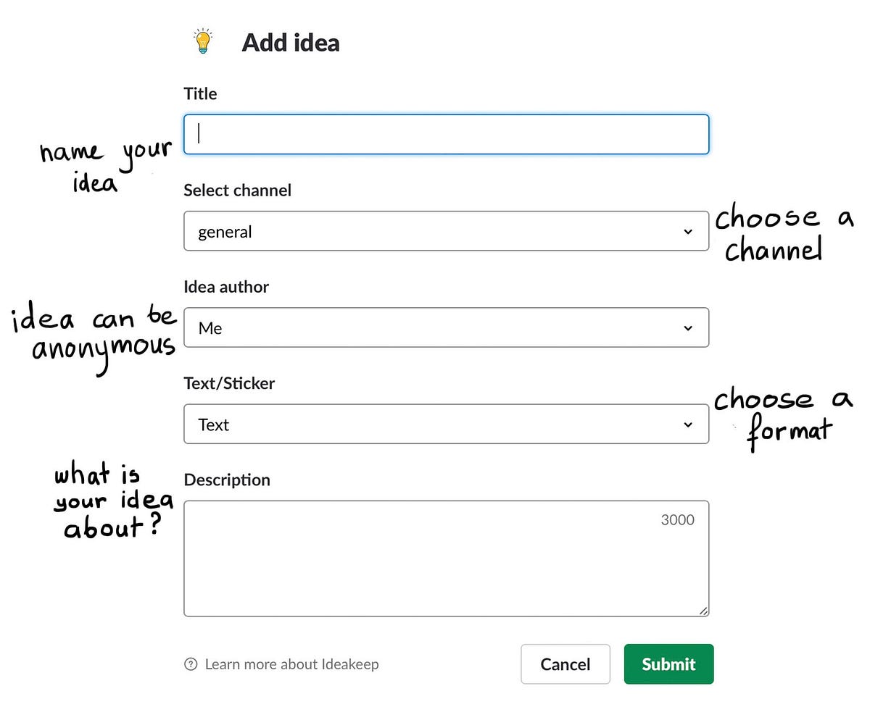Open the Learn more about Ideakeep link
This screenshot has width=870, height=707.
click(291, 664)
